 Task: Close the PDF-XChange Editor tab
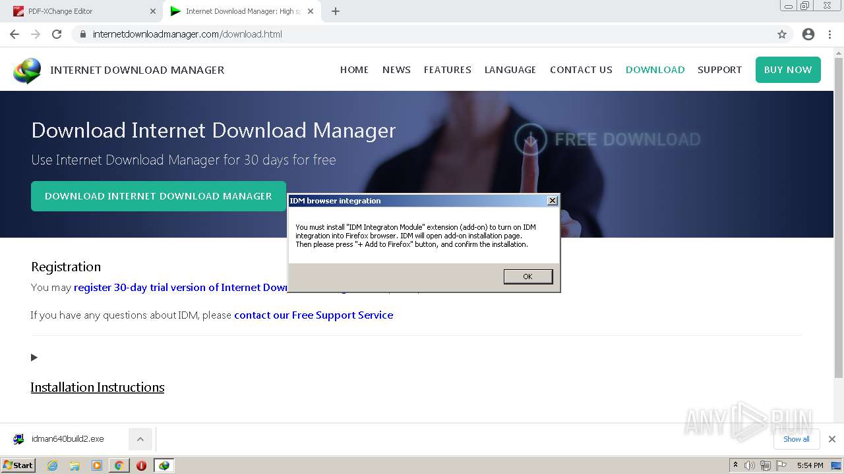click(153, 11)
